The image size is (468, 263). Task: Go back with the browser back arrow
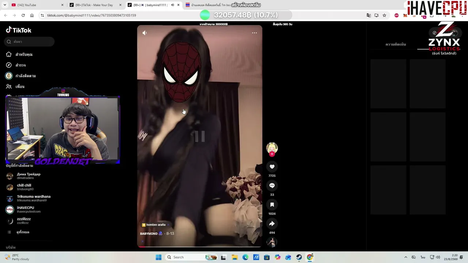click(x=5, y=15)
